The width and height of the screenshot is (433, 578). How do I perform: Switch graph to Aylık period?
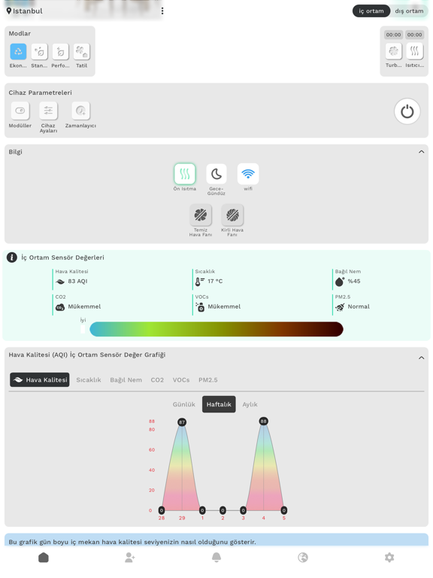click(250, 404)
